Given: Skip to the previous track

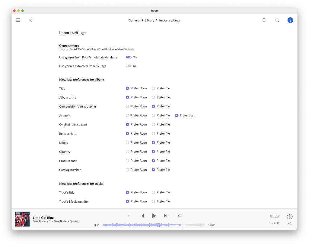Looking at the screenshot, I should click(142, 216).
